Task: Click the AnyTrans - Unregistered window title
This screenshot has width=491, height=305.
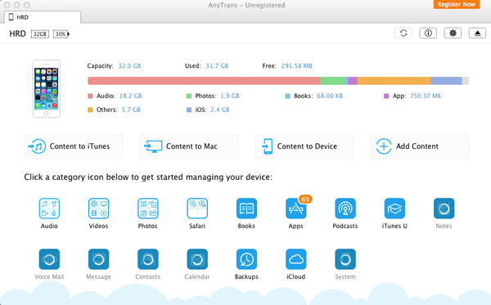Action: [247, 5]
